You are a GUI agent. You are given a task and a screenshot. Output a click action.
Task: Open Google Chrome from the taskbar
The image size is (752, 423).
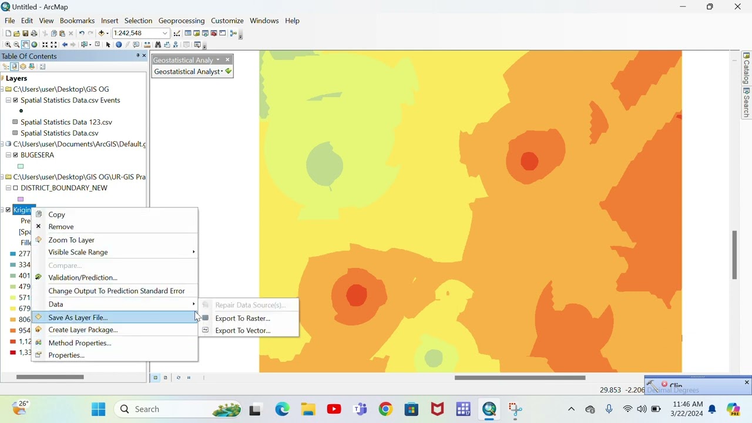coord(385,409)
